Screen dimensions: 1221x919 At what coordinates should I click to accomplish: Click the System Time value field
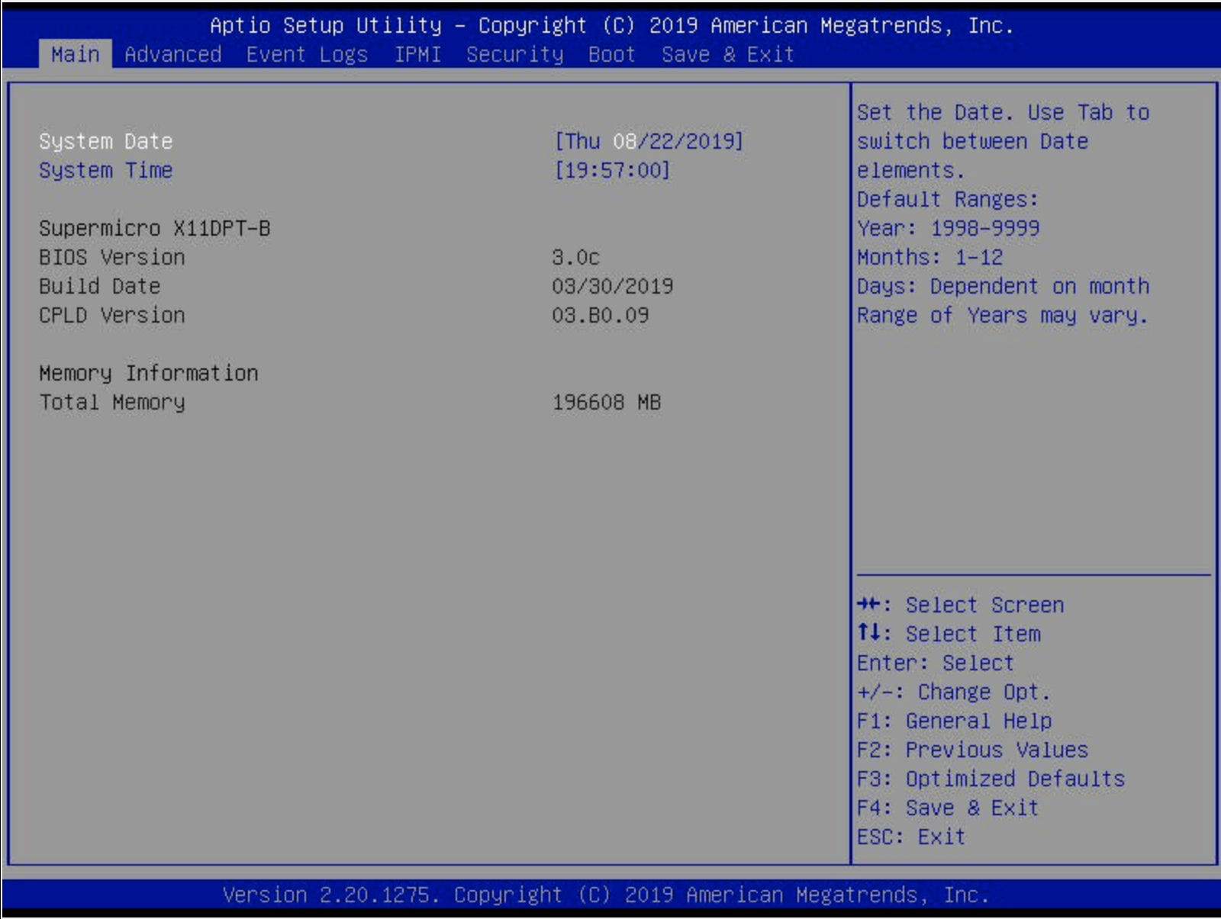pyautogui.click(x=612, y=170)
